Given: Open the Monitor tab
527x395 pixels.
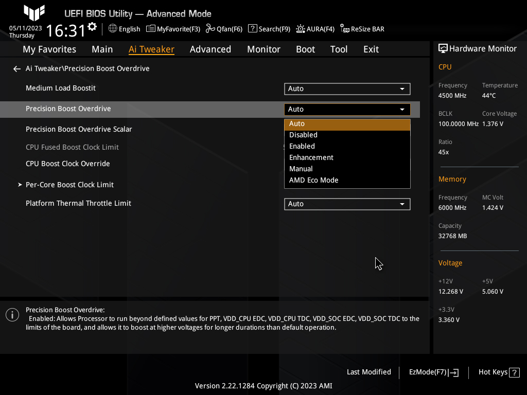Looking at the screenshot, I should pyautogui.click(x=263, y=49).
